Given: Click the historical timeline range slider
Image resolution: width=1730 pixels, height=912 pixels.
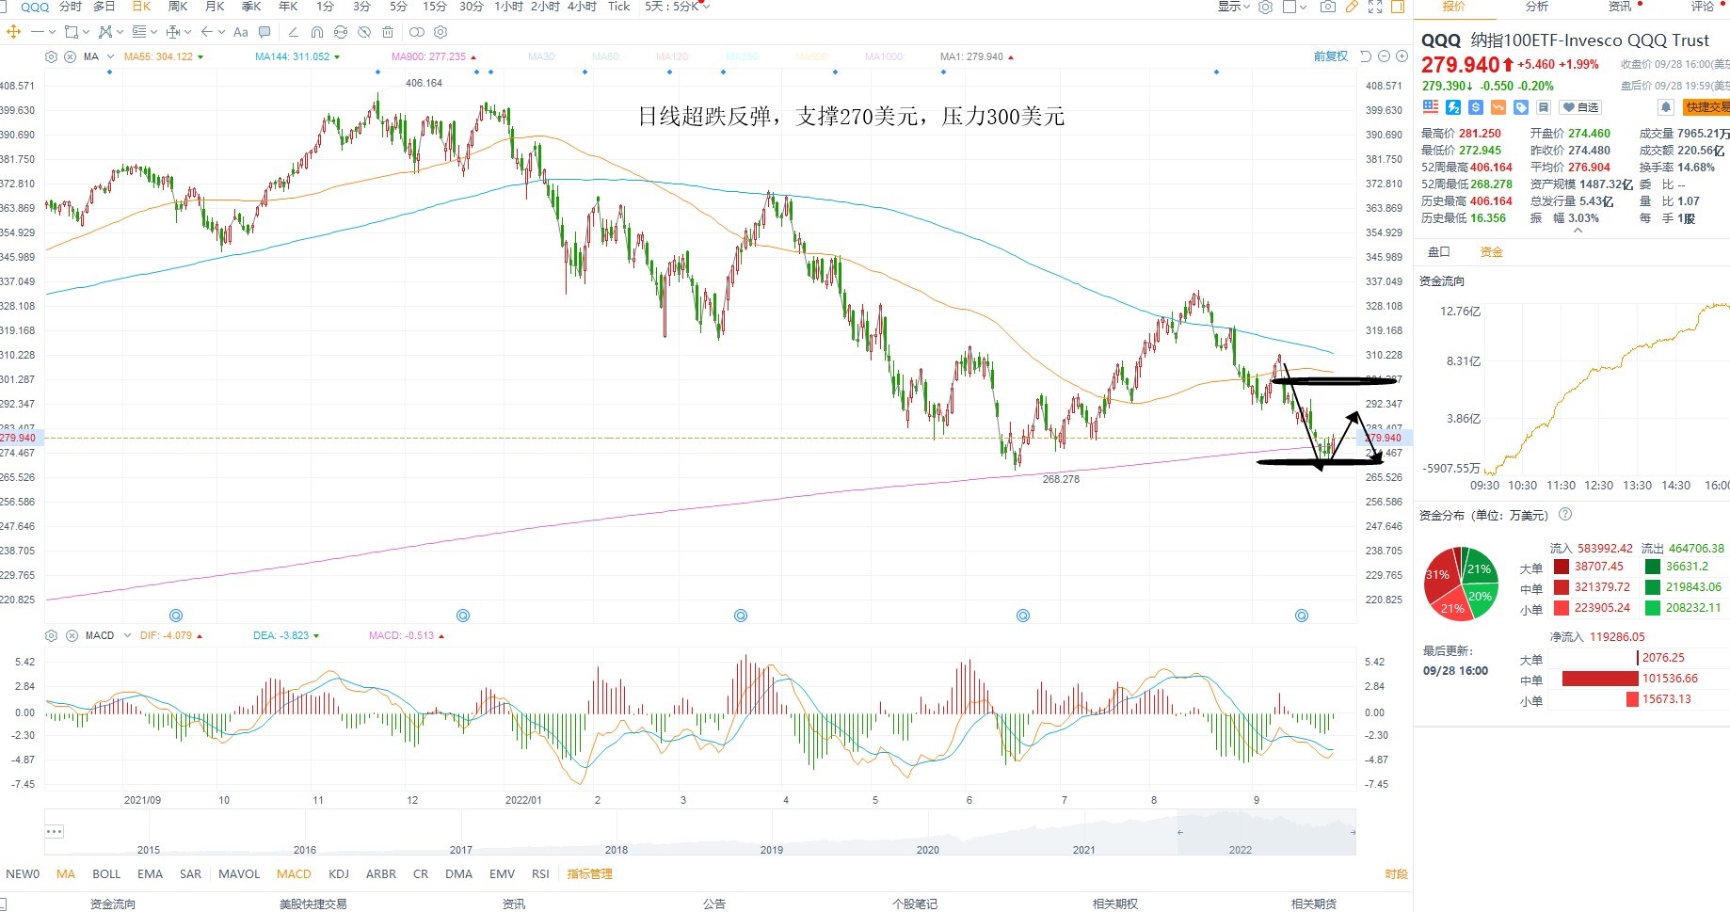Looking at the screenshot, I should tap(1266, 832).
